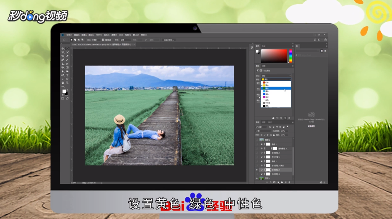This screenshot has width=392, height=219.
Task: Open the Color panel flyout menu
Action: [293, 46]
